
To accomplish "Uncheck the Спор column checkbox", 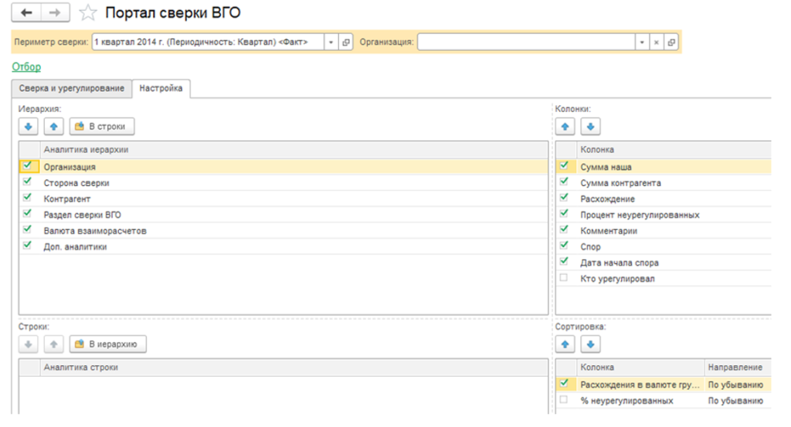I will [x=564, y=246].
